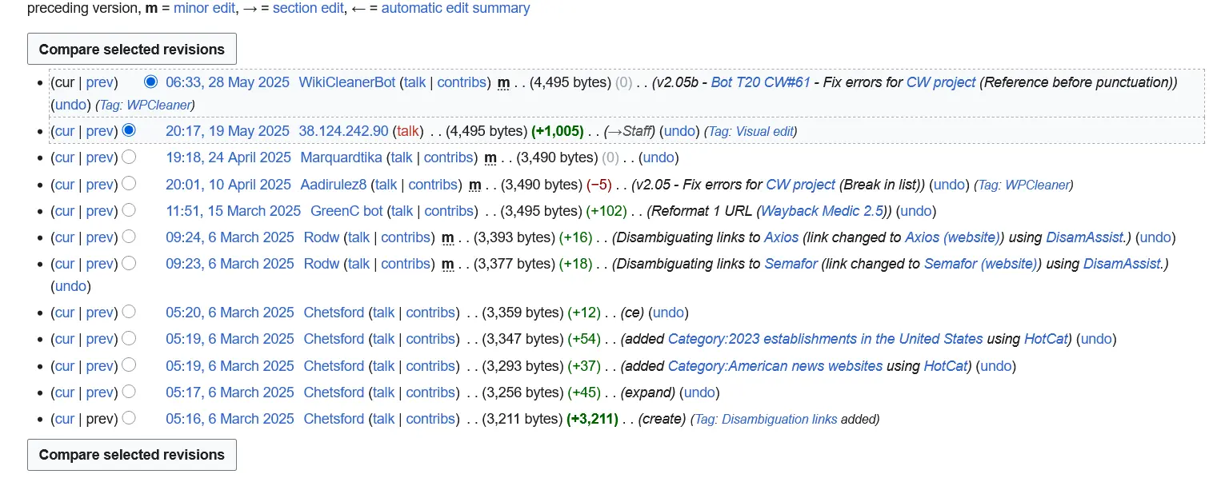Open the 06:33, 28 May 2025 revision
Viewport: 1217px width, 494px height.
coord(227,82)
